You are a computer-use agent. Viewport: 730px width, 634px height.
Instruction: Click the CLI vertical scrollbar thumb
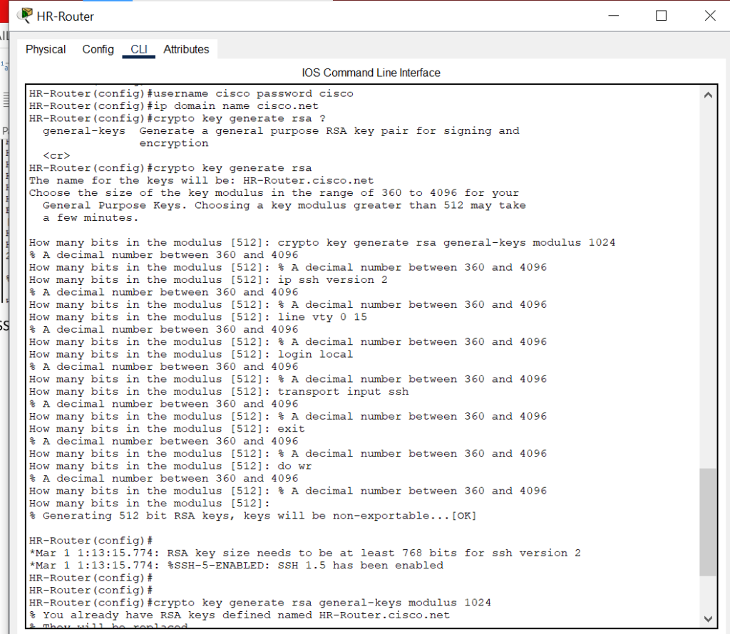click(708, 522)
